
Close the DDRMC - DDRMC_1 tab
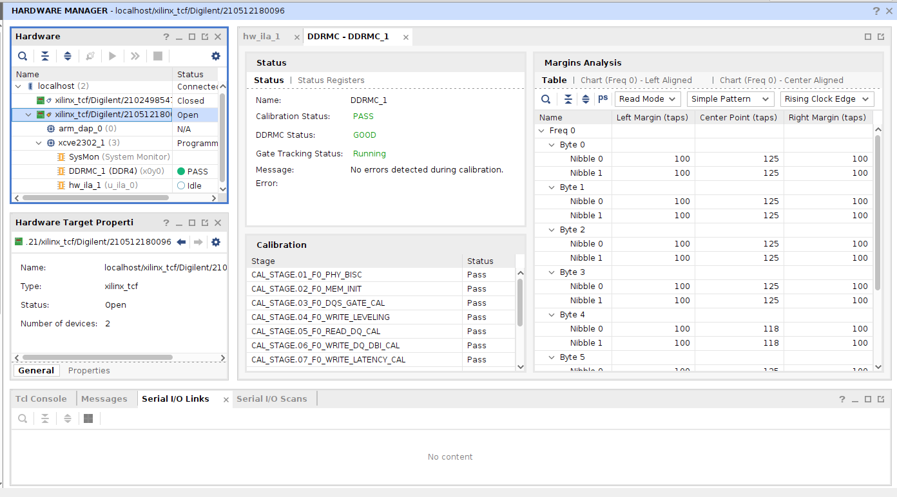pyautogui.click(x=406, y=37)
